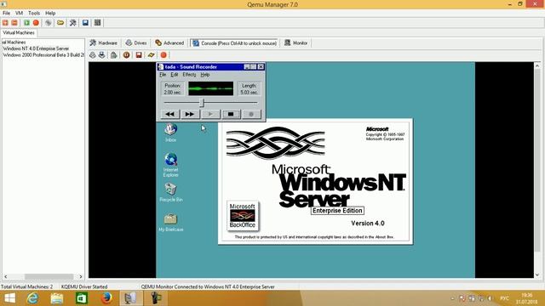Open Sound Recorder Help menu

205,75
